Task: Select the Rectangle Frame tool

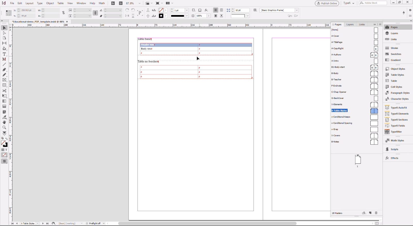Action: click(4, 80)
